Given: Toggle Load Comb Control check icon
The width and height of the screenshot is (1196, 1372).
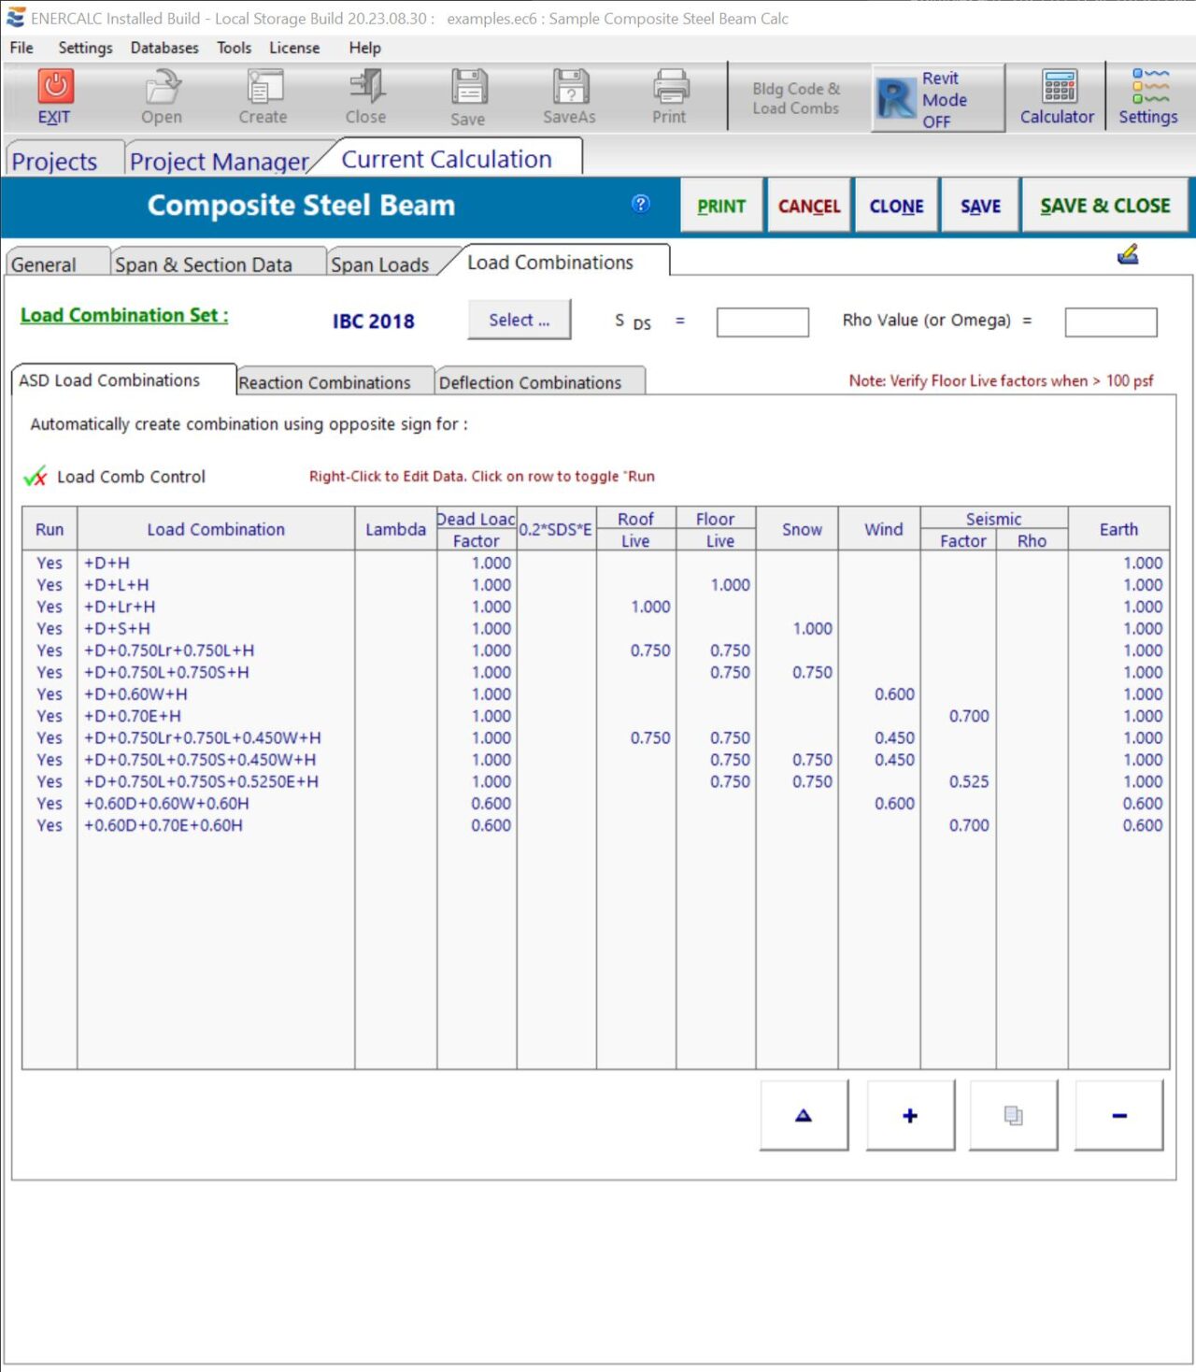Looking at the screenshot, I should [x=36, y=478].
